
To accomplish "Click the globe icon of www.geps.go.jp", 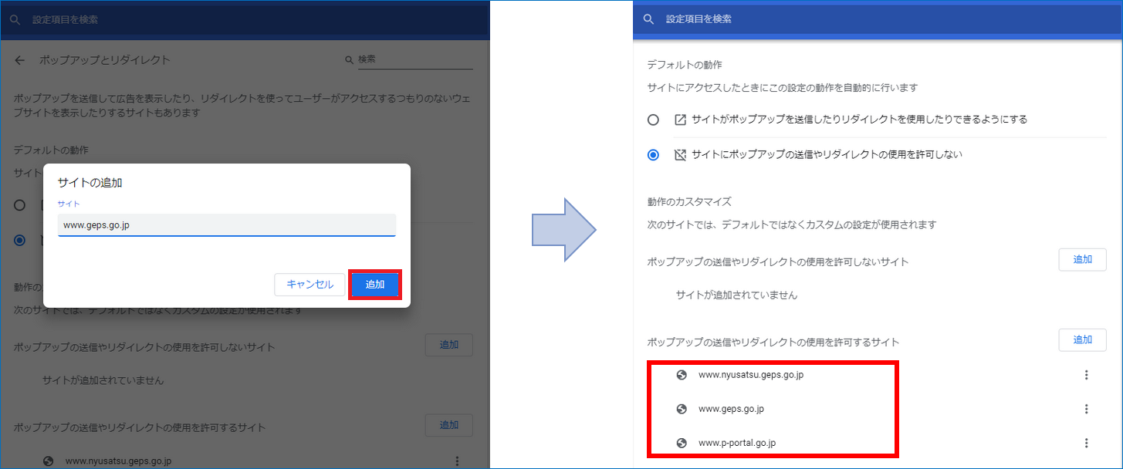I will point(682,409).
